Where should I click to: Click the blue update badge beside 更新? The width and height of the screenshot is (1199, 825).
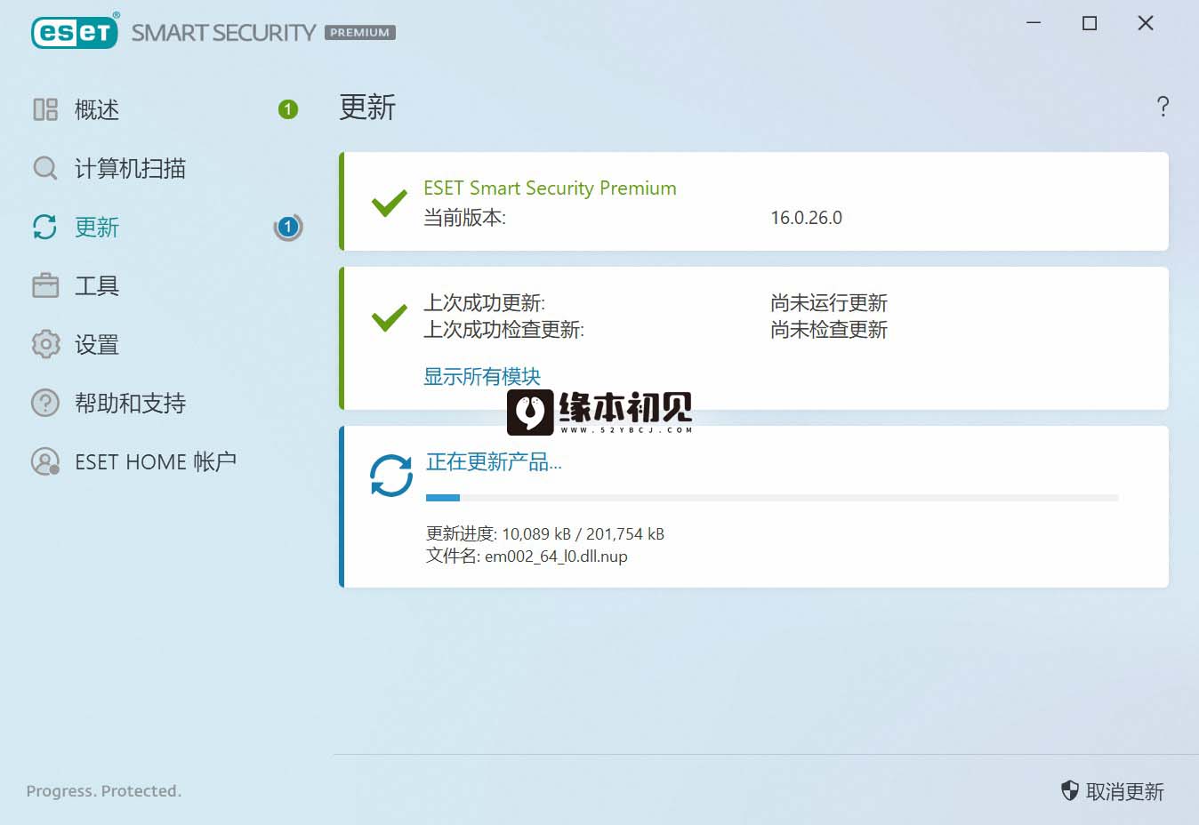(x=288, y=228)
